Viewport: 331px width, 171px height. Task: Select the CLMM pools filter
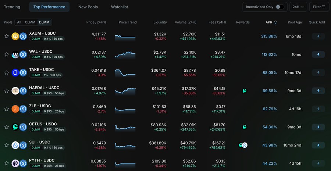pyautogui.click(x=30, y=22)
